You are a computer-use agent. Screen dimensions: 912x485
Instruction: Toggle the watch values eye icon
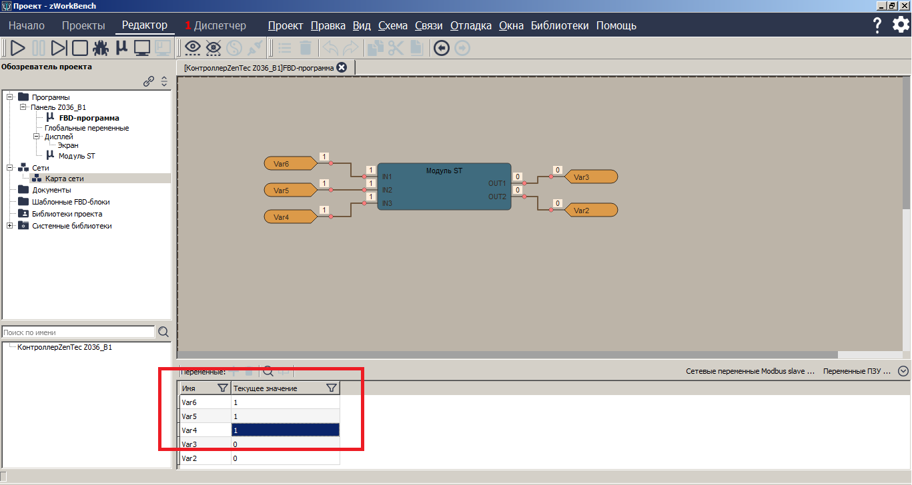click(192, 47)
